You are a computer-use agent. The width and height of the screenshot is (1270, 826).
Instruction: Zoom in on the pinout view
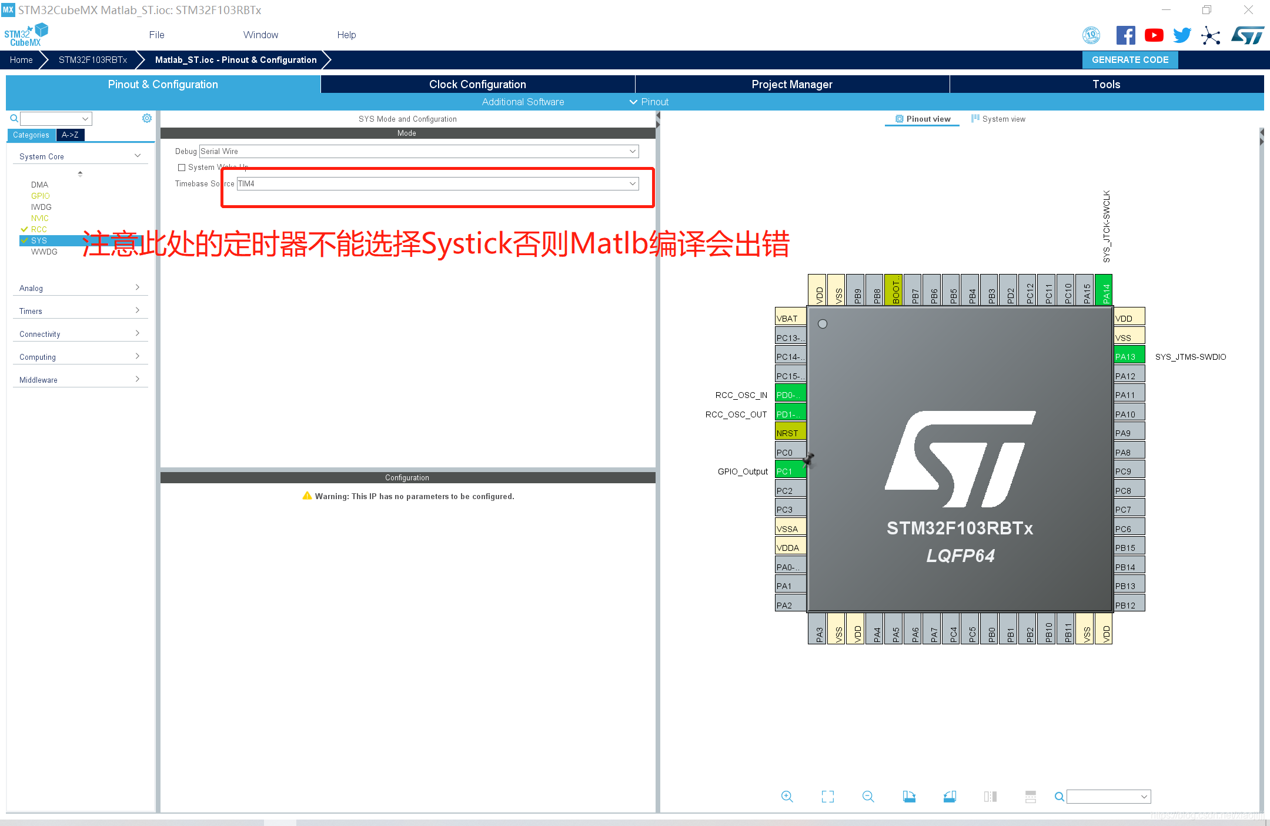tap(787, 797)
